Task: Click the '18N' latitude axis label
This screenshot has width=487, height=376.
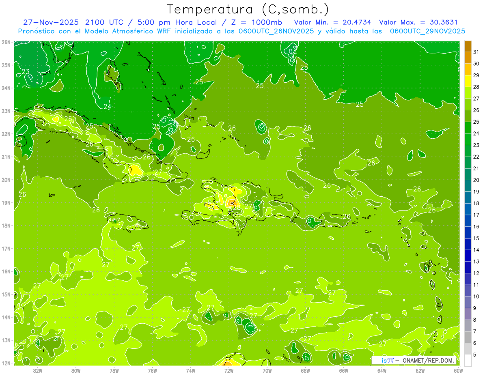Action: click(x=6, y=225)
